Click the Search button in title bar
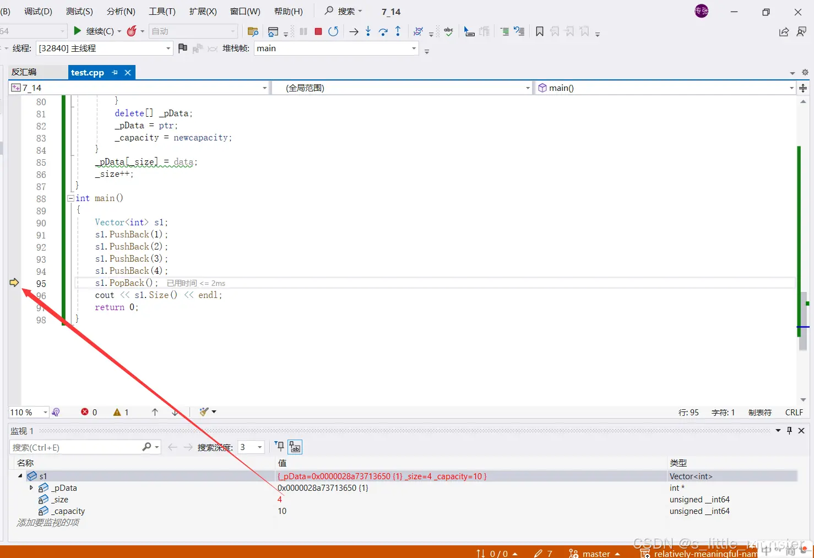 344,11
